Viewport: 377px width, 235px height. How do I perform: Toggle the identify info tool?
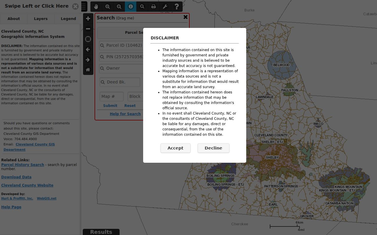[130, 6]
